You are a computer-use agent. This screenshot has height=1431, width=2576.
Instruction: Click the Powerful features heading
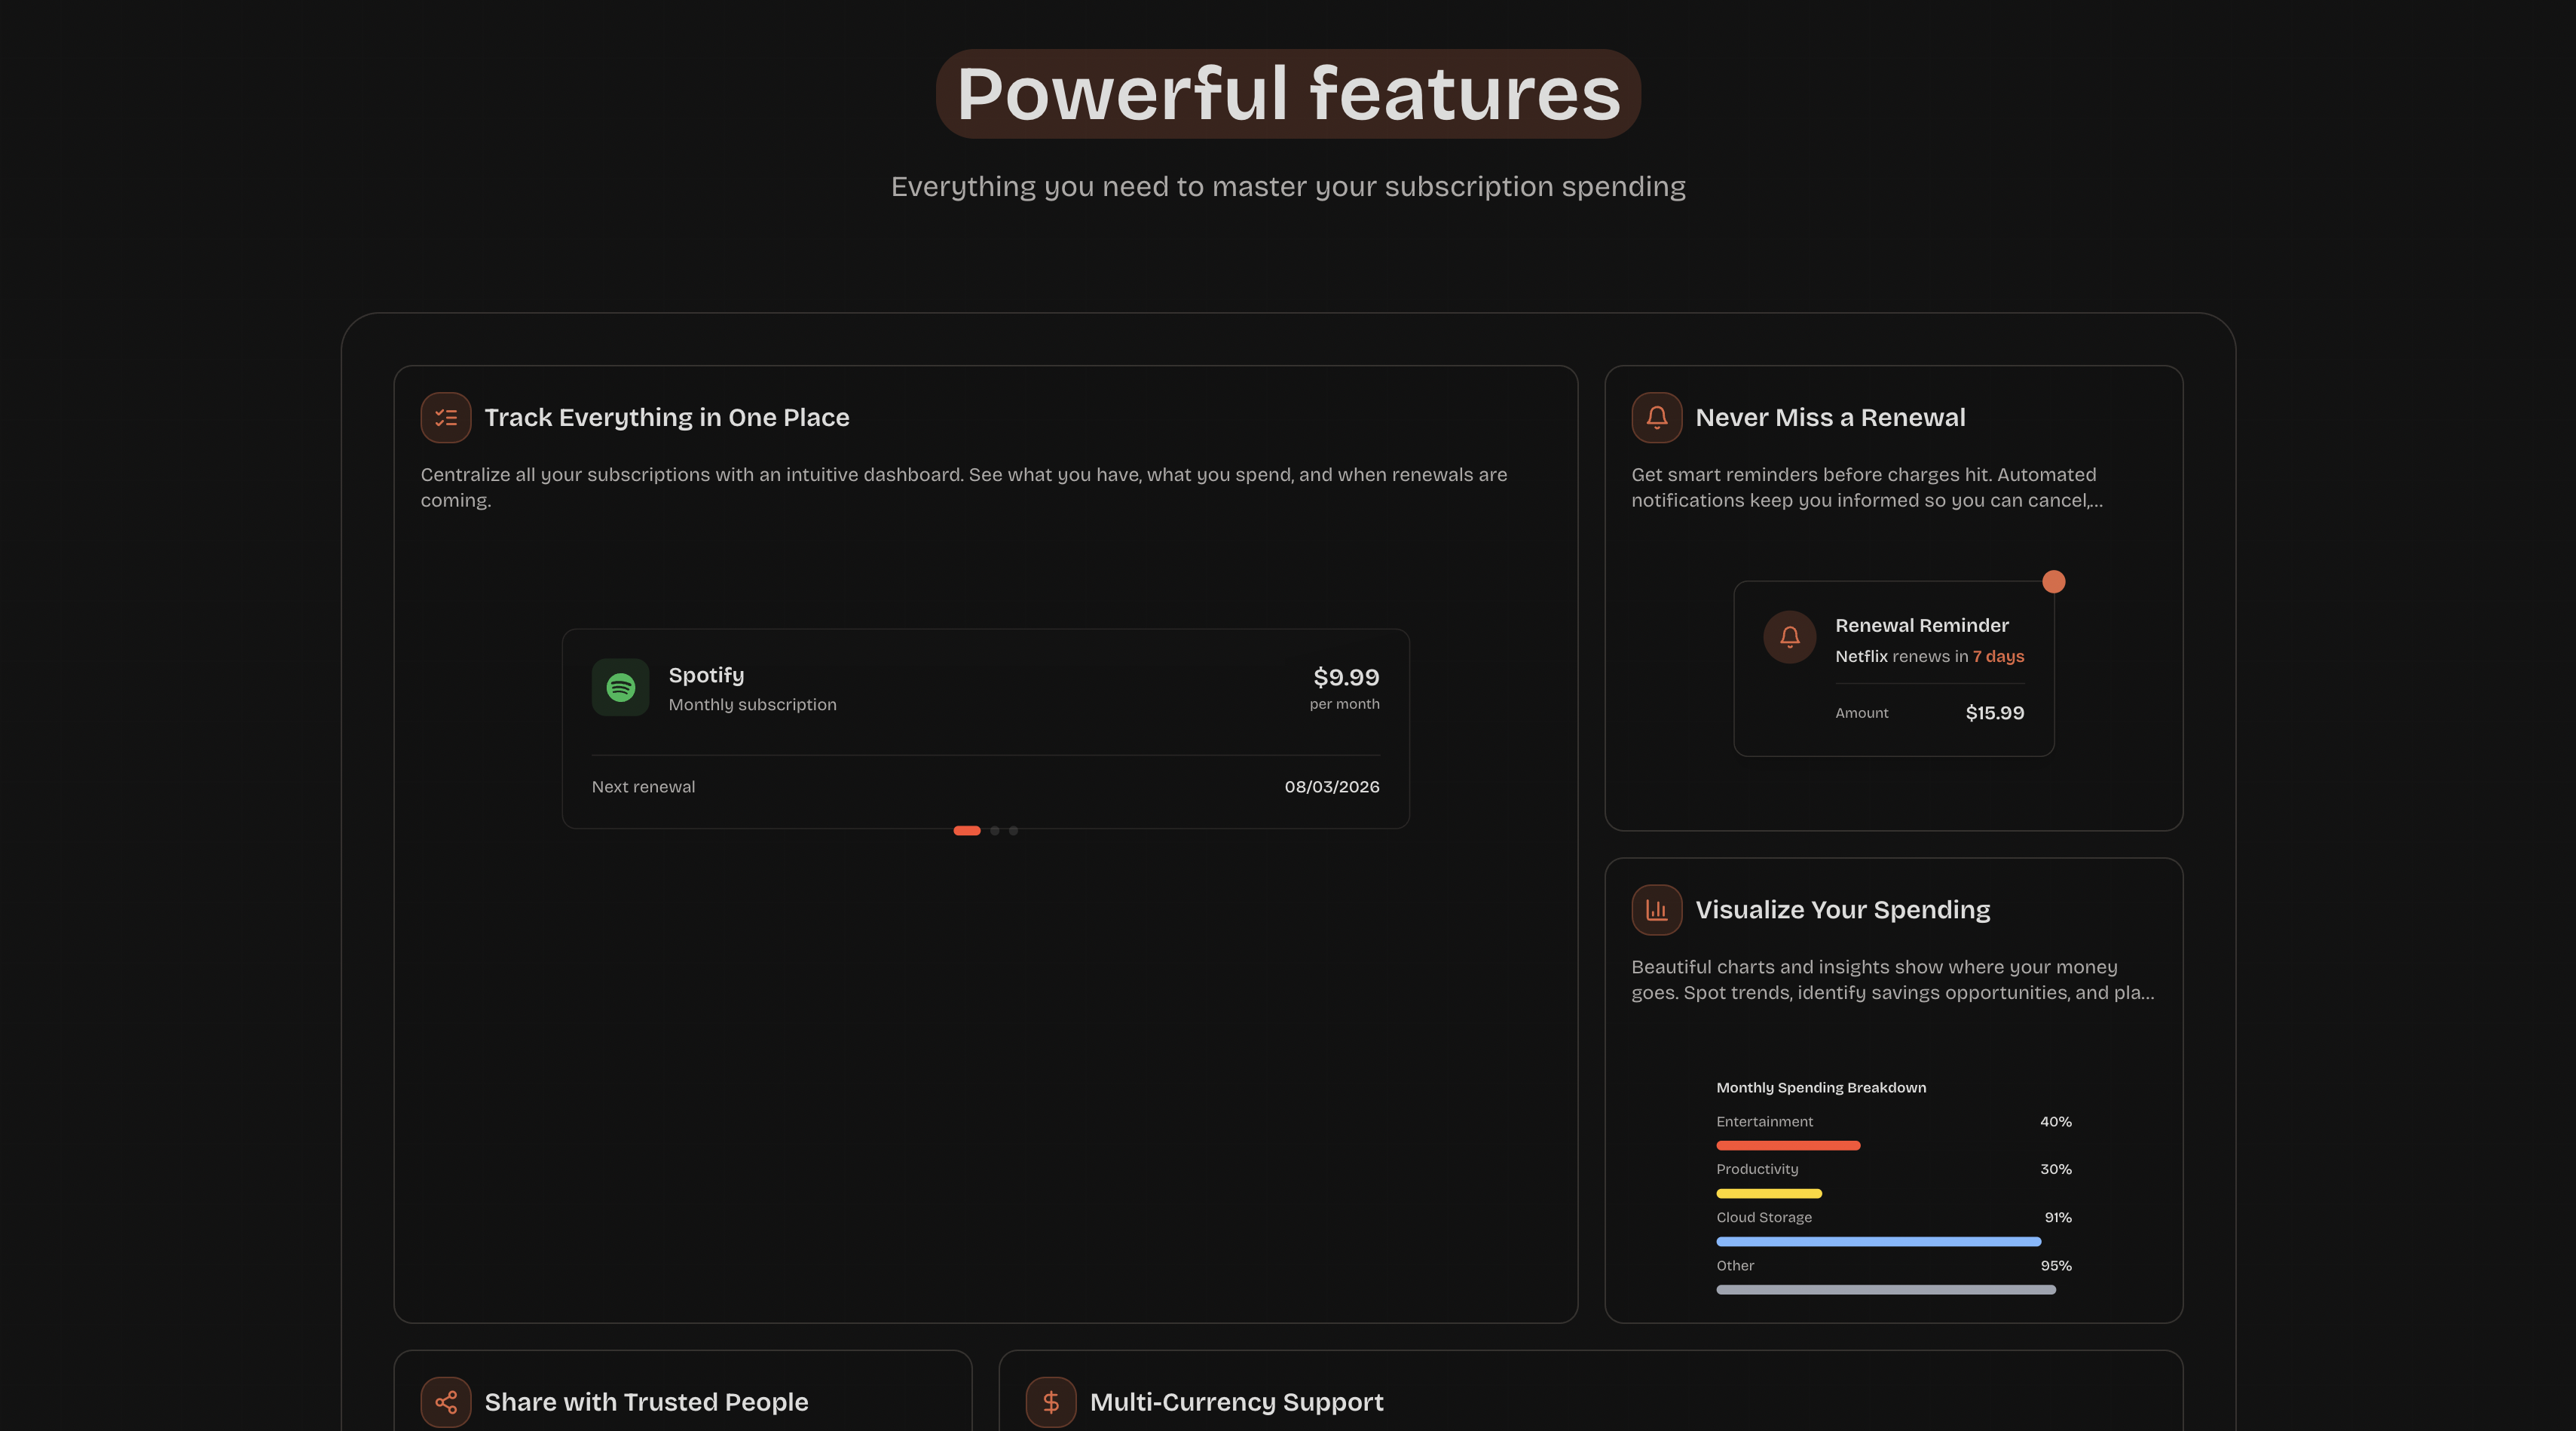(1288, 94)
